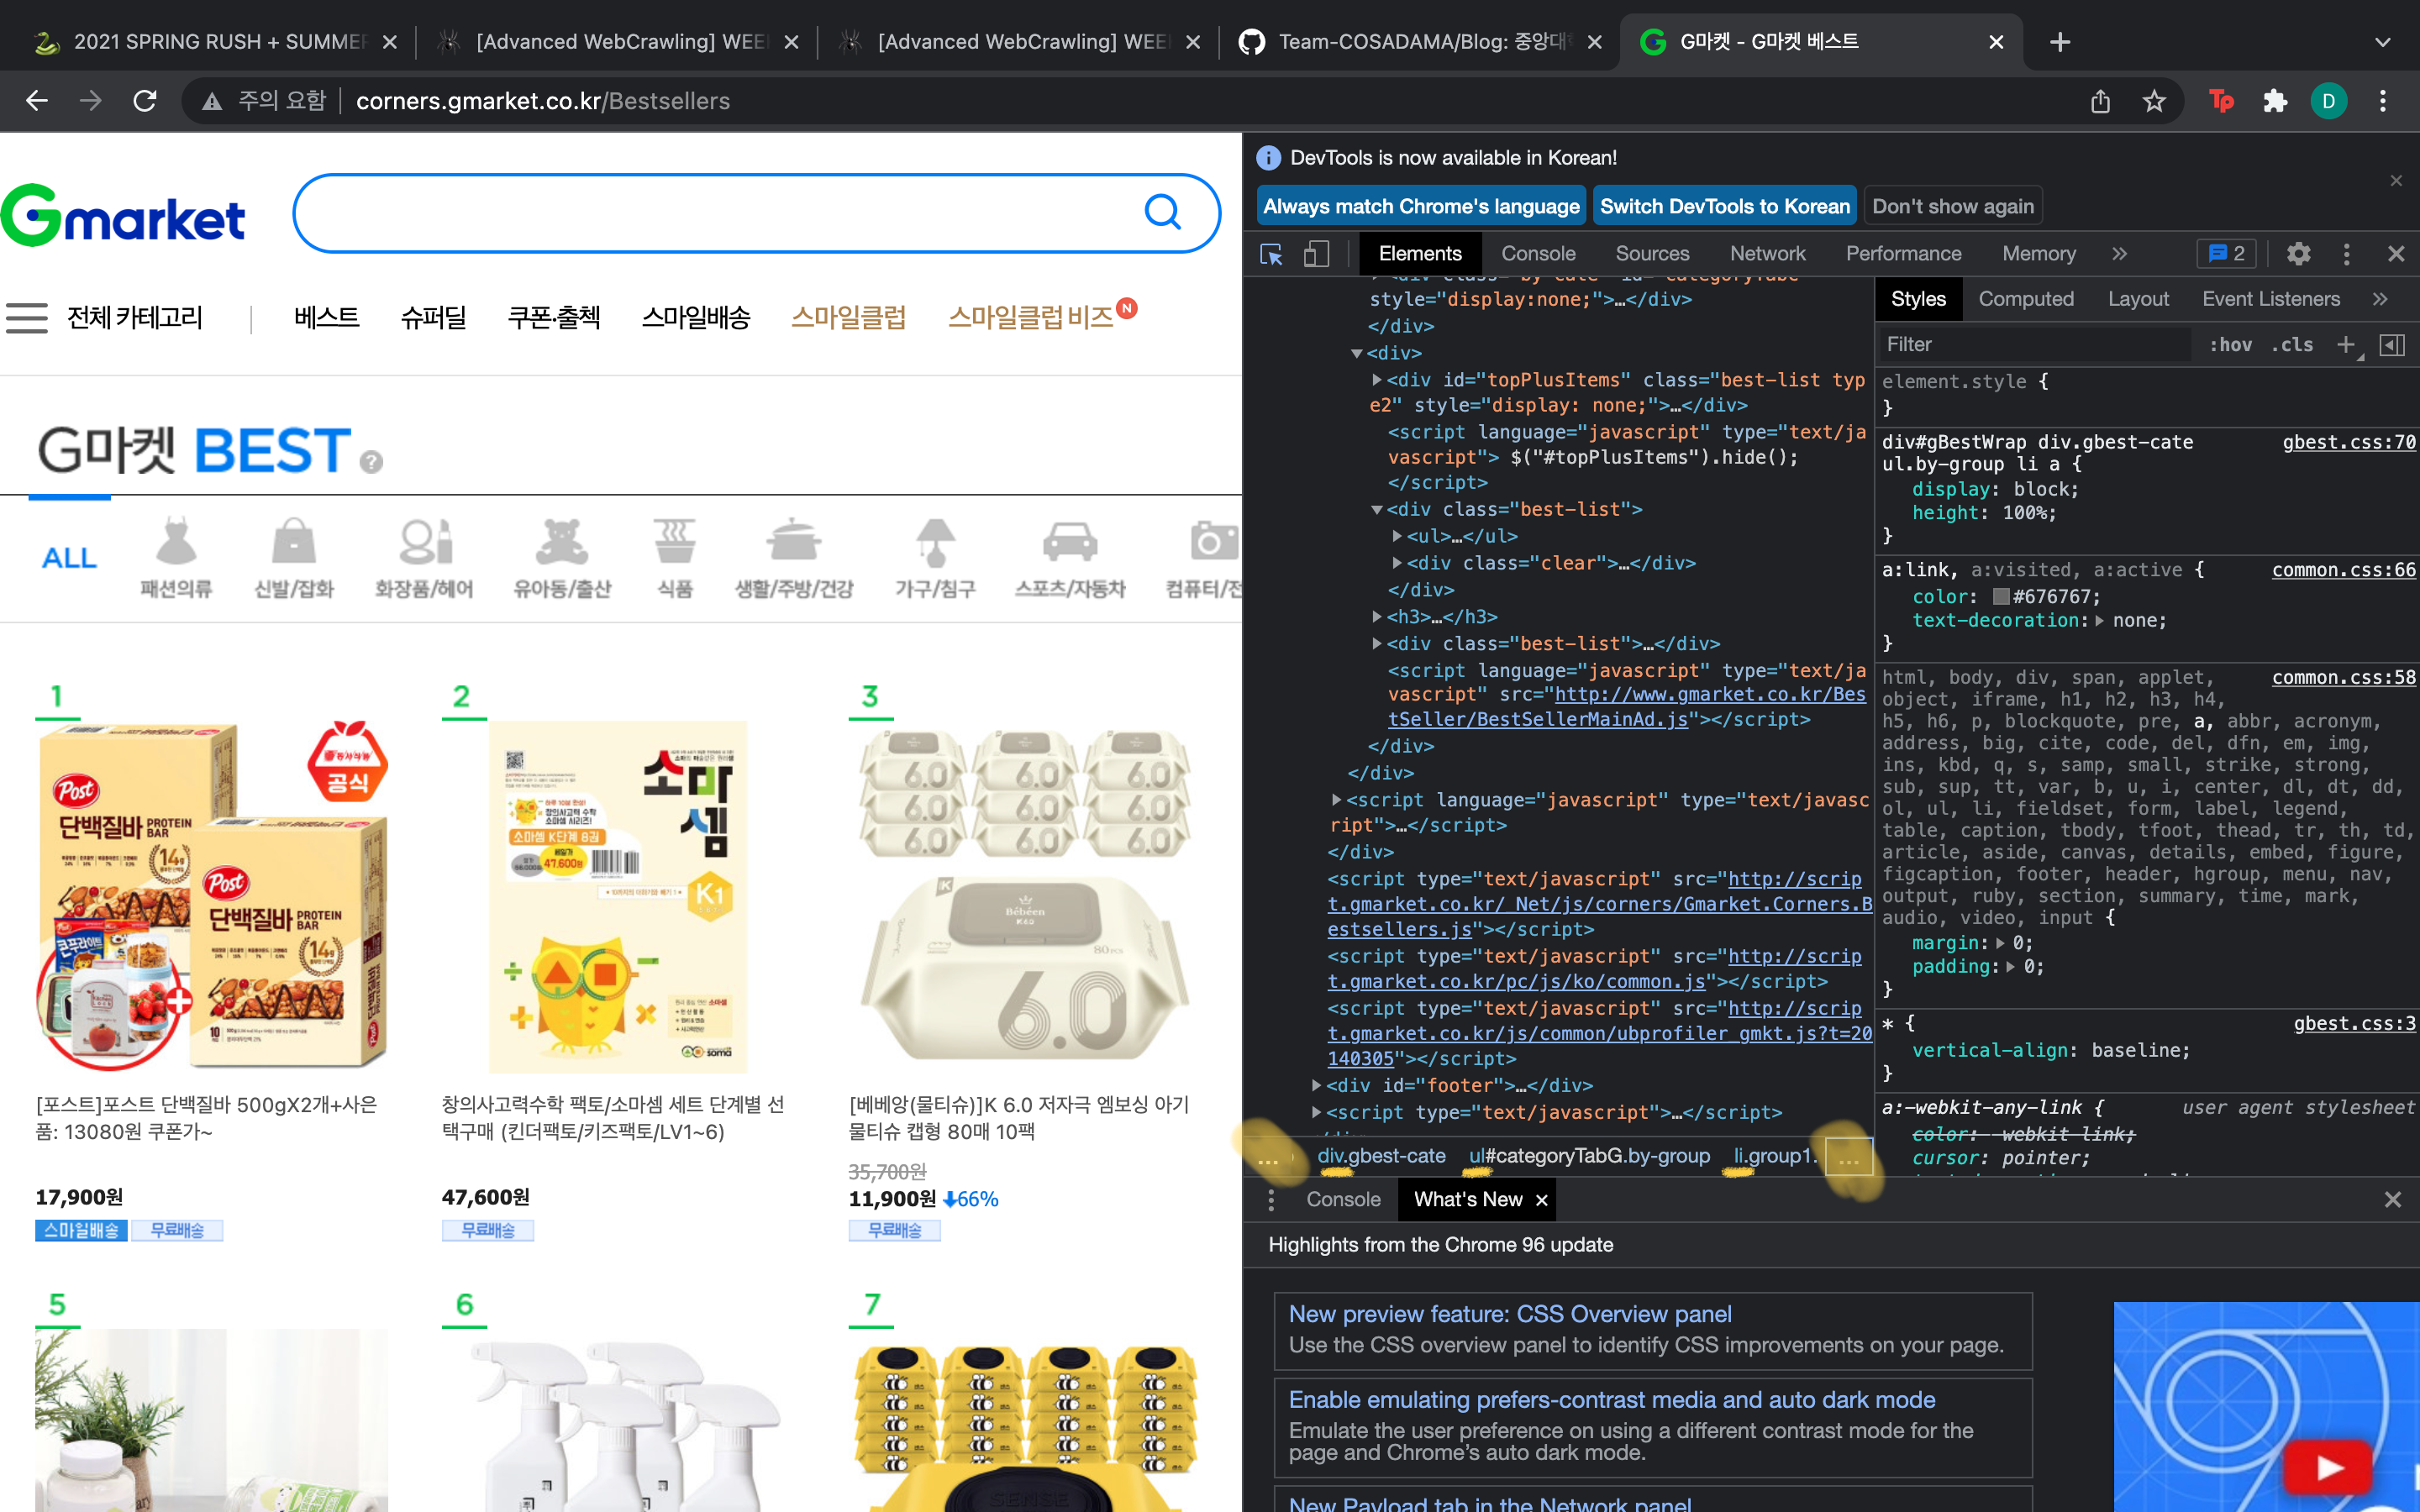This screenshot has width=2420, height=1512.
Task: Expand the div id footer node
Action: pos(1317,1085)
